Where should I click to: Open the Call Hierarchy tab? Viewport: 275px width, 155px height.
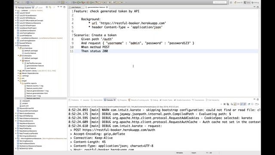point(213,100)
